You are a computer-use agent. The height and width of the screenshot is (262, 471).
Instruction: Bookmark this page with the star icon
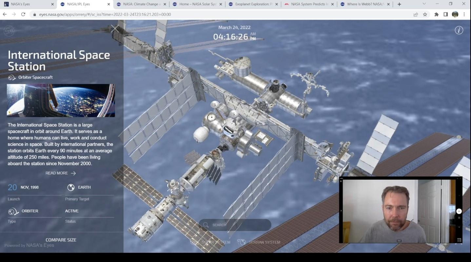tap(425, 14)
